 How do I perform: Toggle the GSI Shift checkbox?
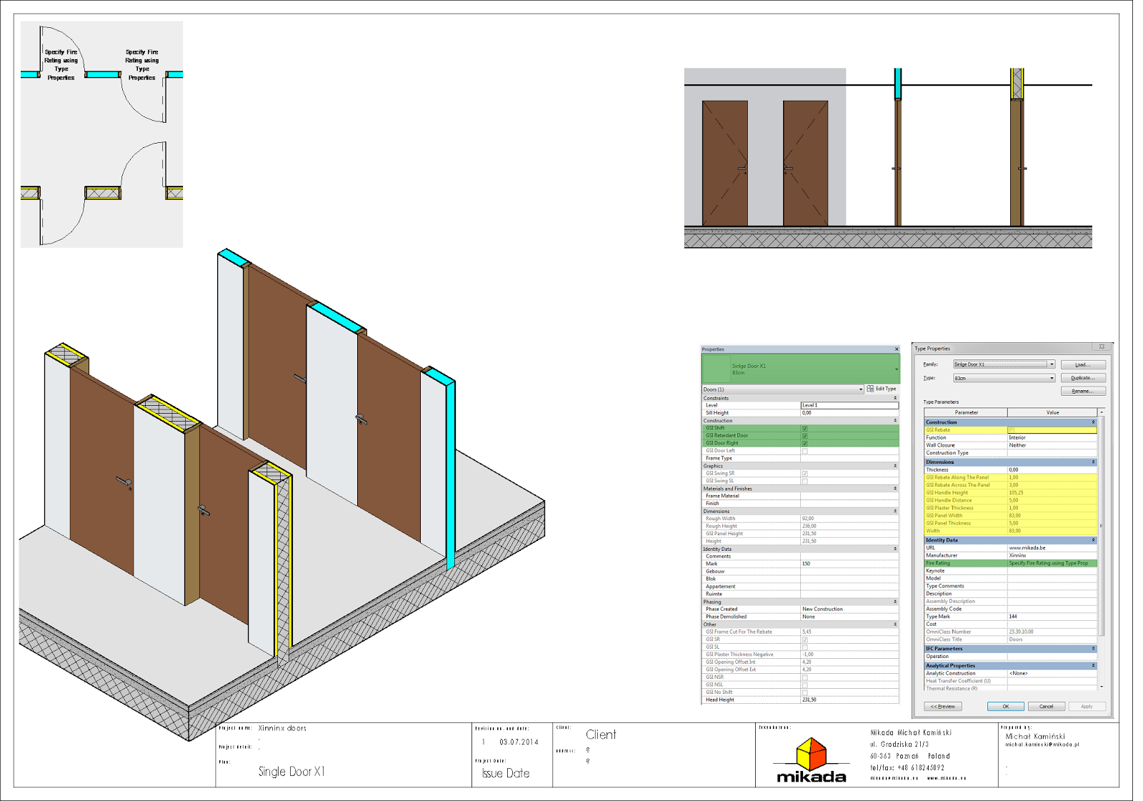click(806, 427)
